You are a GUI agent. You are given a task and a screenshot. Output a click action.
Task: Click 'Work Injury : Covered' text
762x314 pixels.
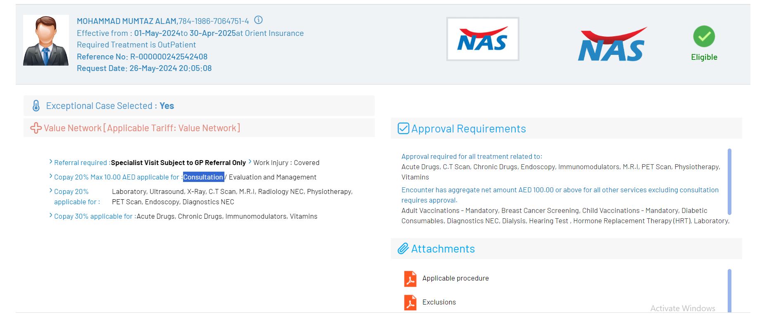pos(286,163)
